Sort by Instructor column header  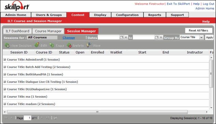[x=195, y=52]
